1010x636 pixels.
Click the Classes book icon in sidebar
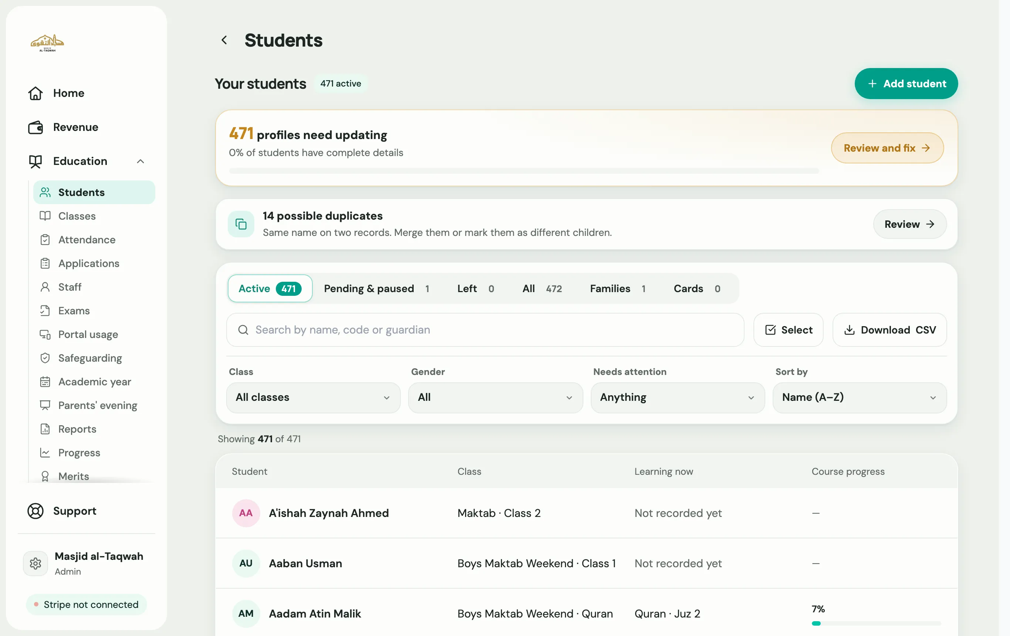pos(45,216)
